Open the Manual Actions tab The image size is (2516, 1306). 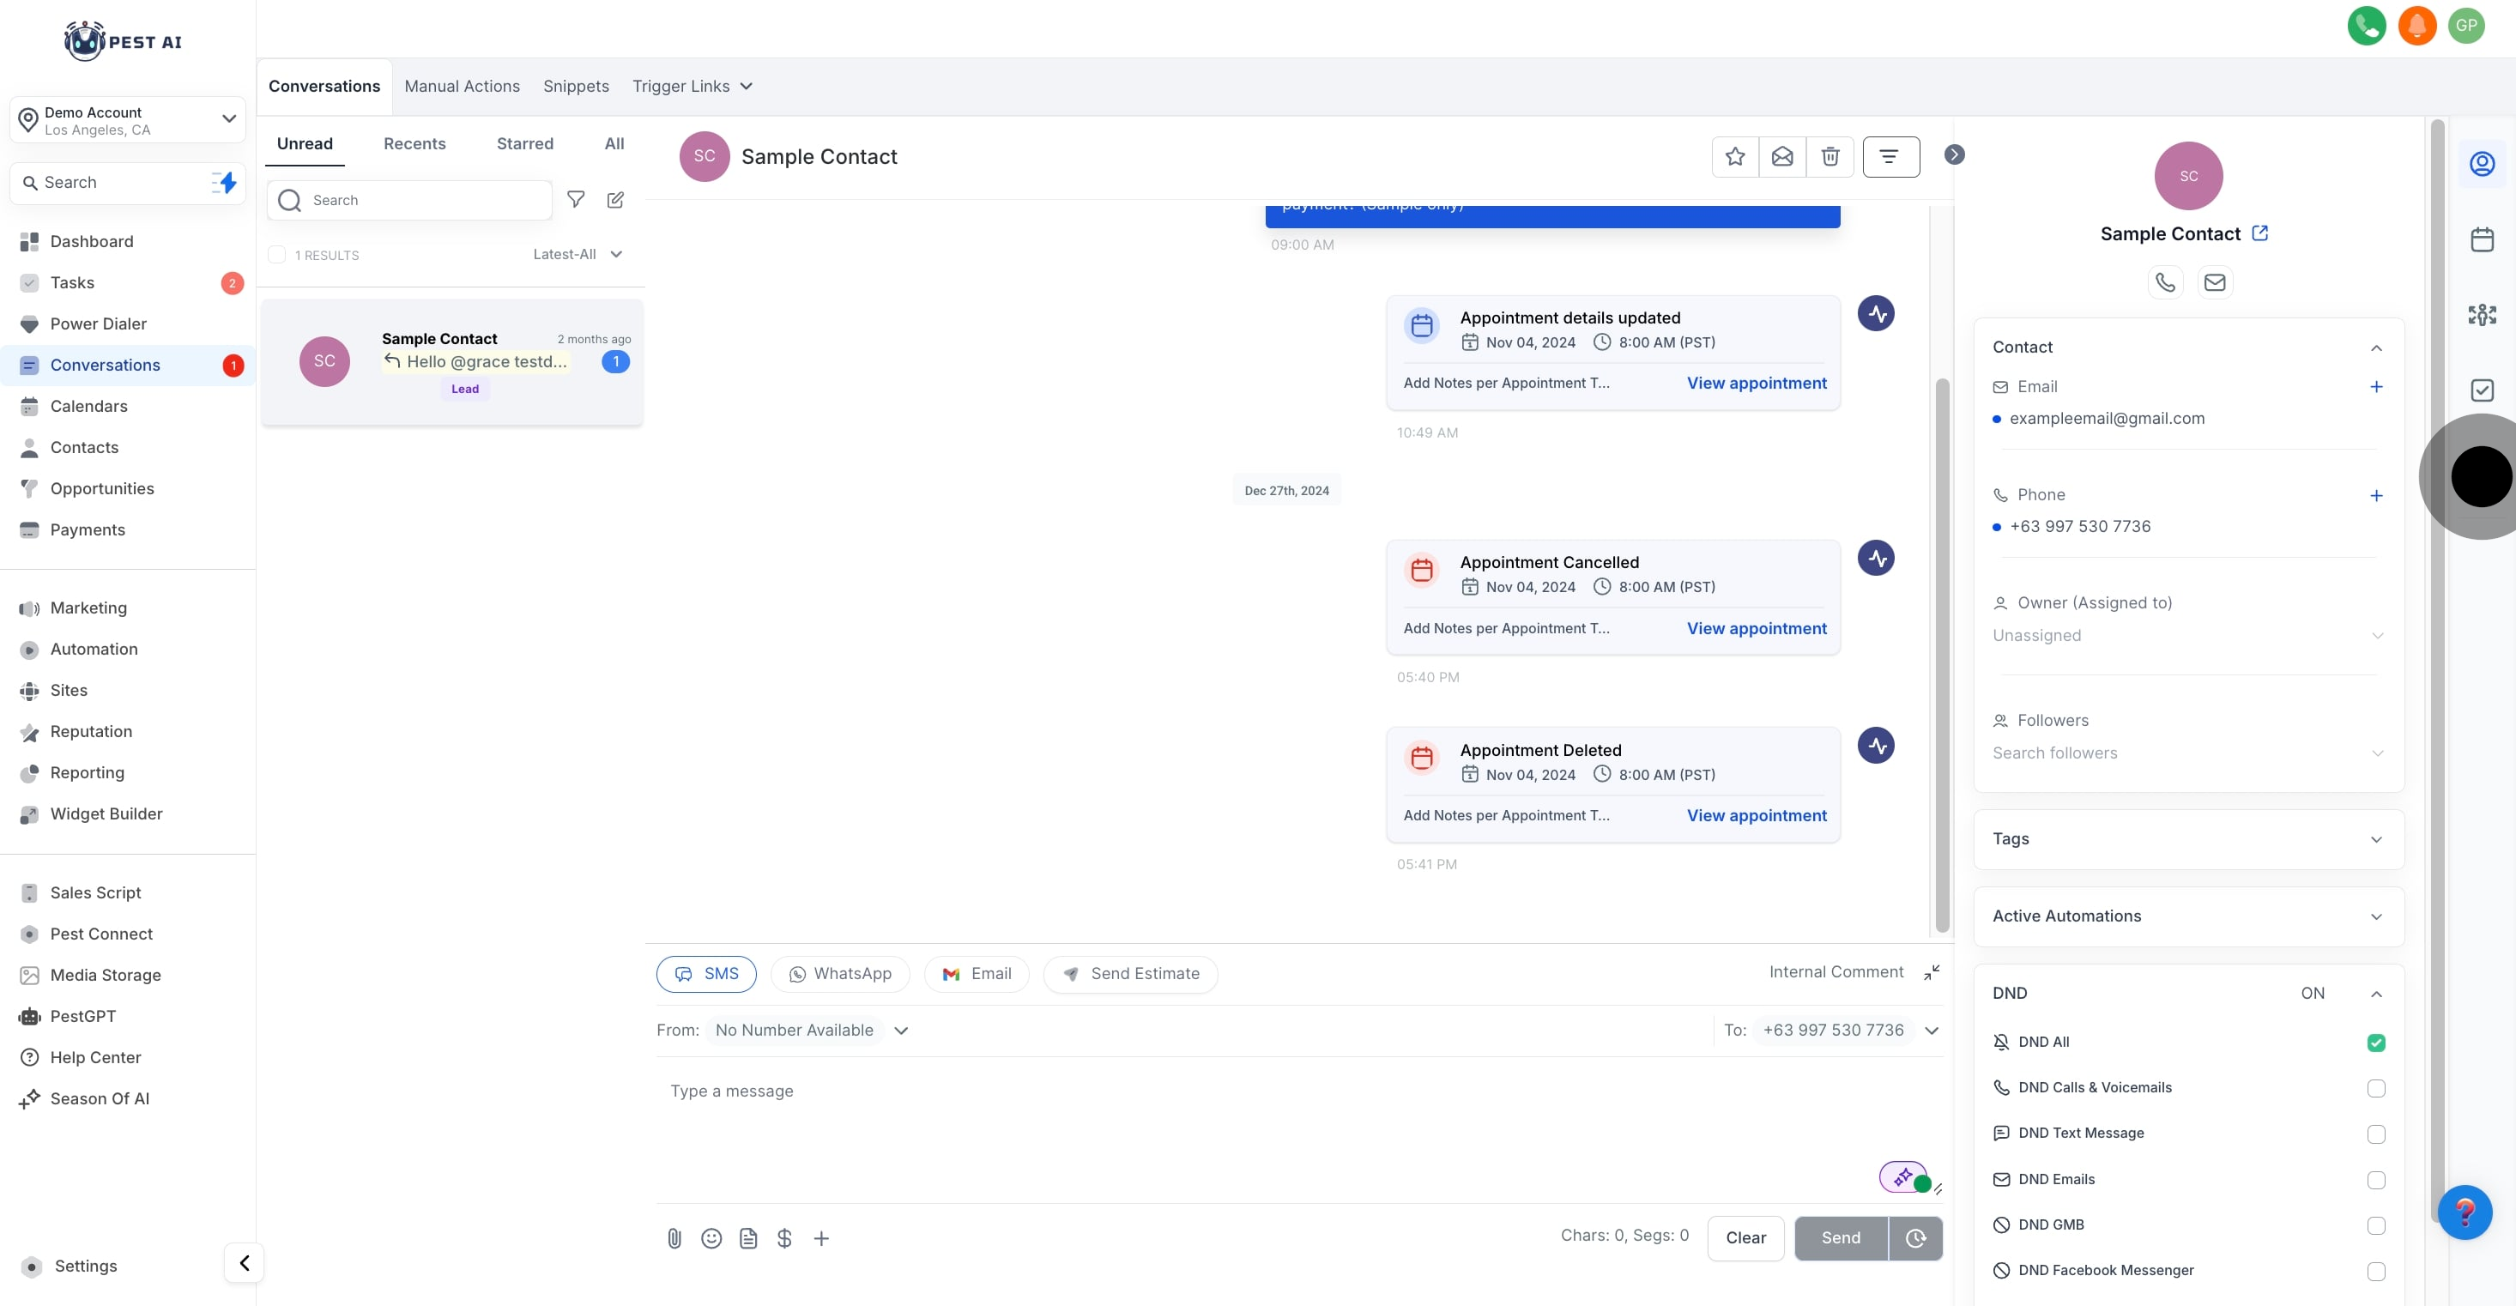[x=462, y=86]
